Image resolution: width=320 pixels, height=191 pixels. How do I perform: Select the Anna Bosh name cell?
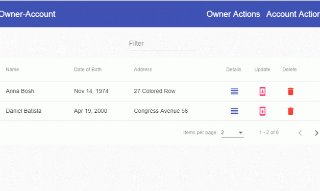(20, 91)
